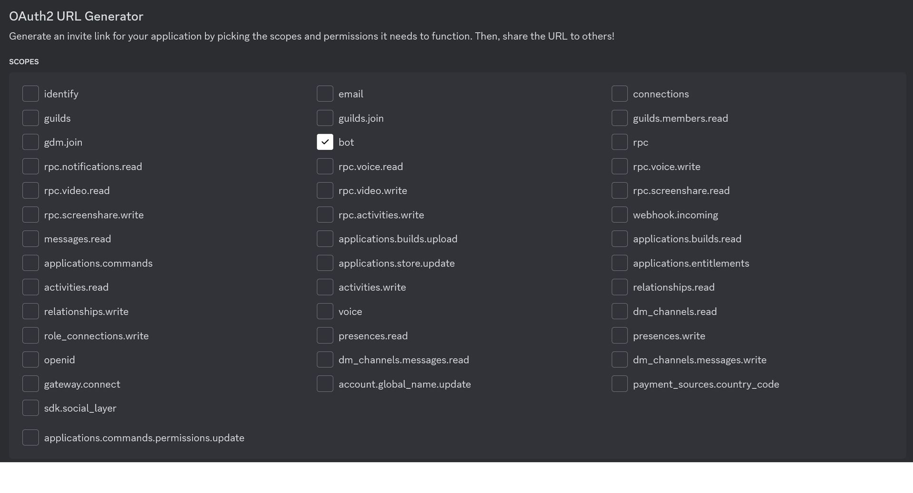The width and height of the screenshot is (913, 493).
Task: Tick the rpc scope checkbox
Action: click(x=619, y=142)
